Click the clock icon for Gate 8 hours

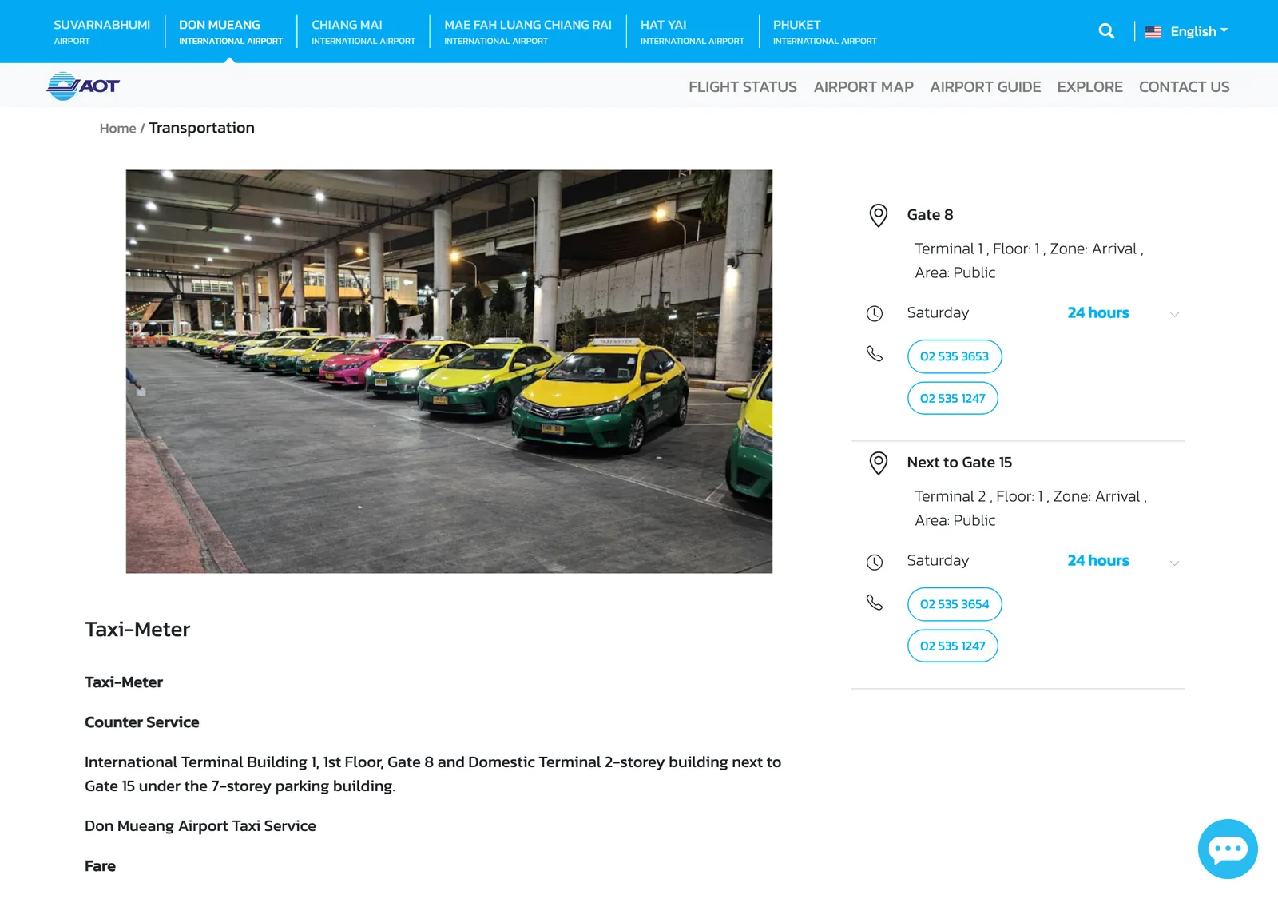point(875,314)
